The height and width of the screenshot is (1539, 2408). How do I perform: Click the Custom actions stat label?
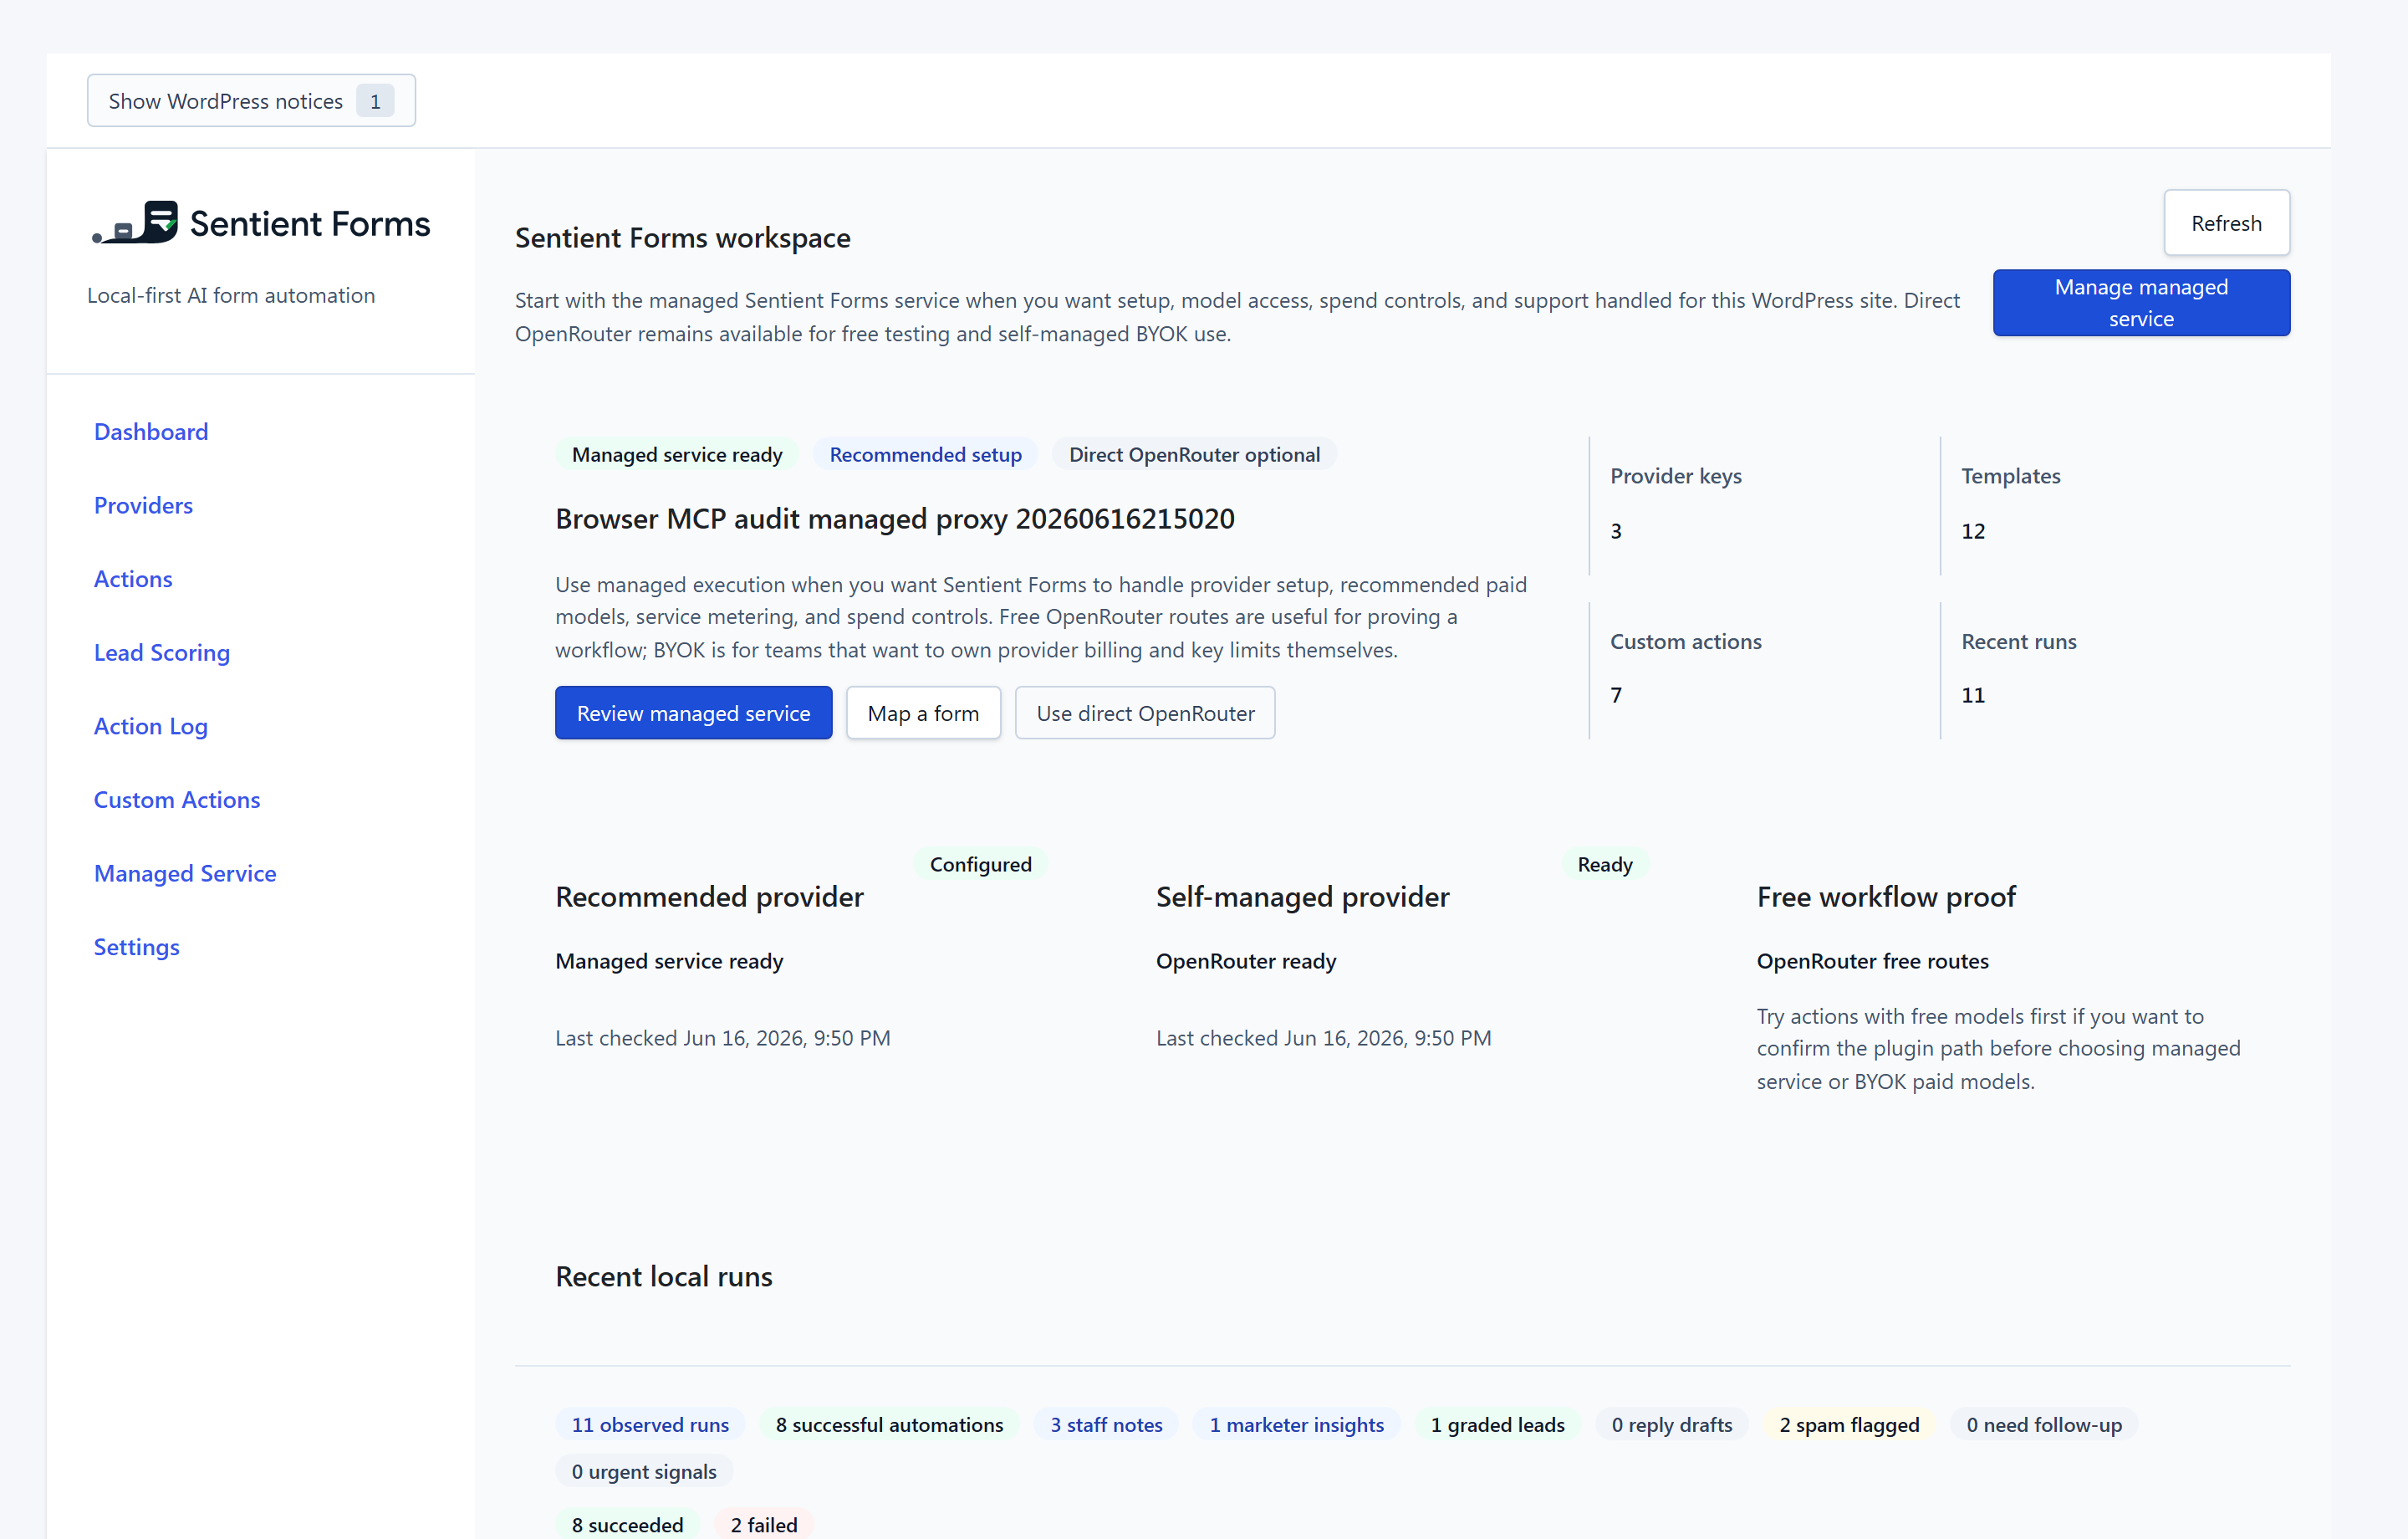point(1686,642)
